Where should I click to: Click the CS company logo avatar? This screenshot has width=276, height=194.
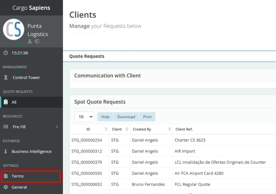coord(14,30)
